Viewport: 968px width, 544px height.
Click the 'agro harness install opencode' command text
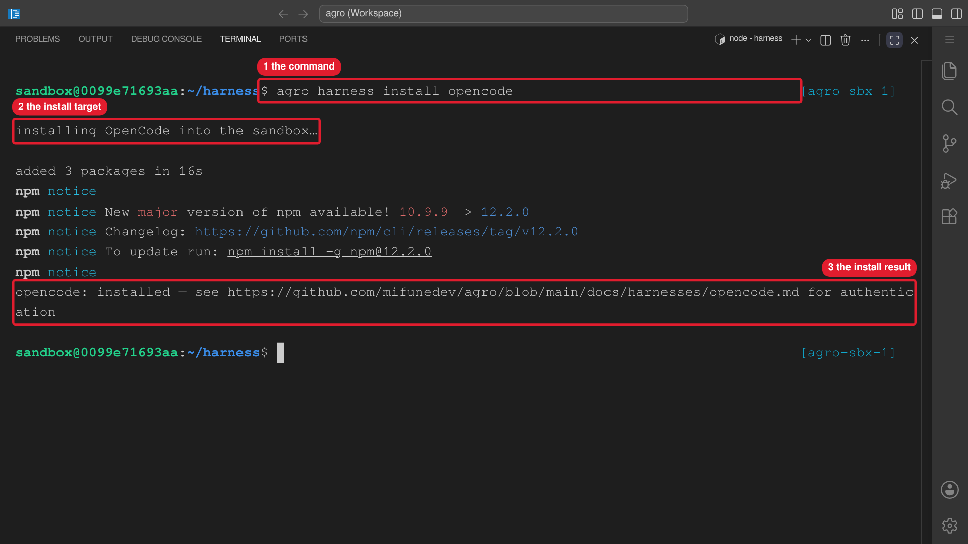(395, 91)
